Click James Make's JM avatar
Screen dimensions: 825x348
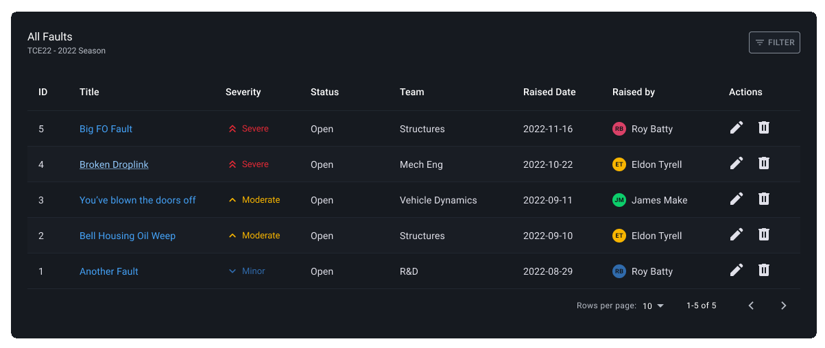pos(619,200)
